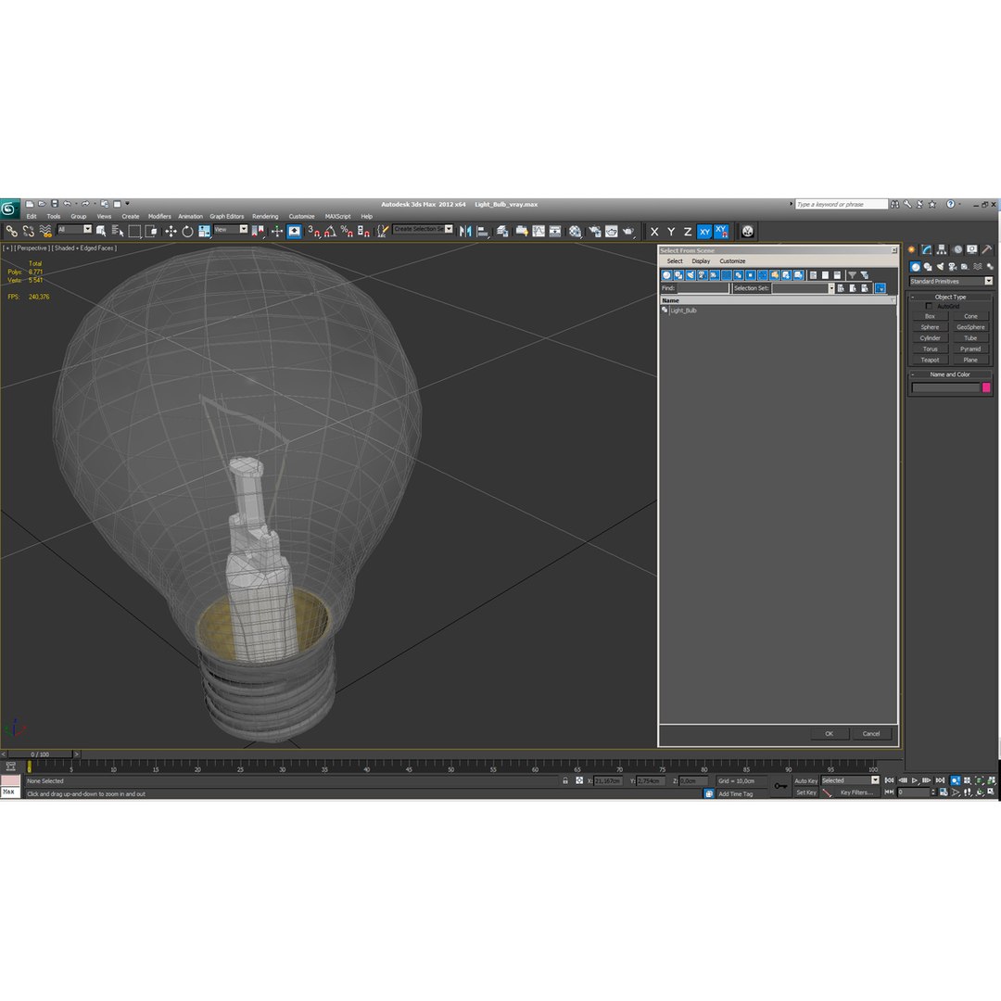Open the Hierarchy command panel tab

tap(942, 249)
